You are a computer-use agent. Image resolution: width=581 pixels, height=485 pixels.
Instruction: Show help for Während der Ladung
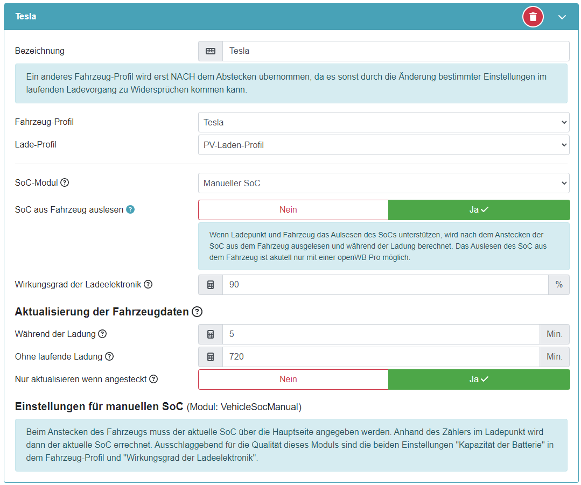102,334
